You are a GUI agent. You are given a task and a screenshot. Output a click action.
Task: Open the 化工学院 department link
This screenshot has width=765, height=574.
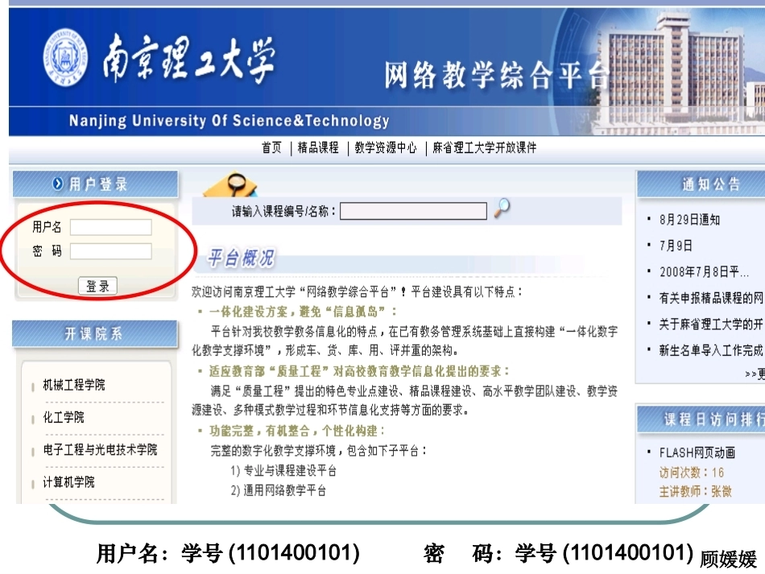pyautogui.click(x=64, y=418)
